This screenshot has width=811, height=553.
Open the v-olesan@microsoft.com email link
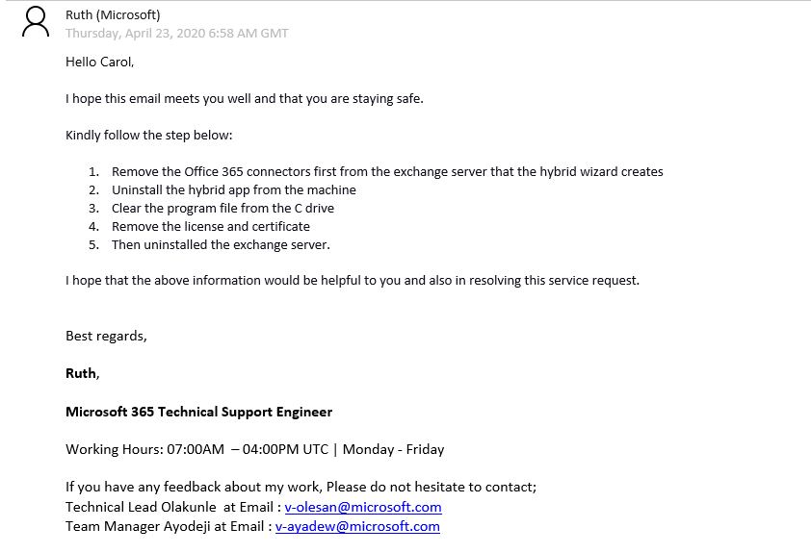point(363,507)
